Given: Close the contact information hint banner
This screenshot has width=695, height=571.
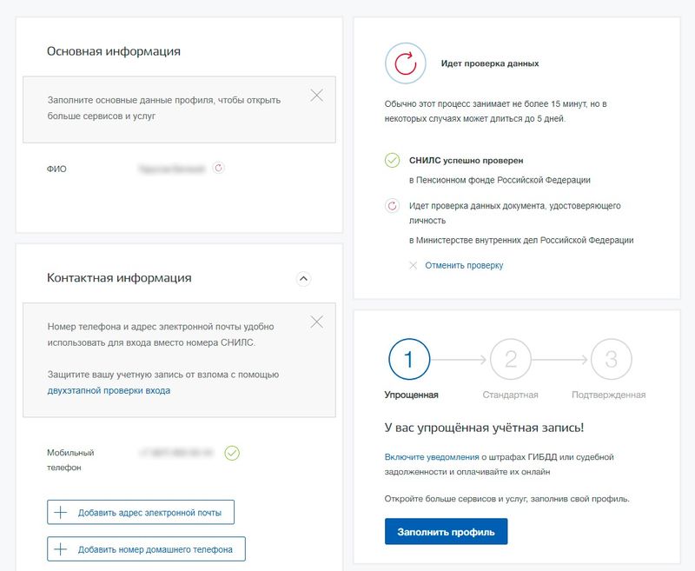Looking at the screenshot, I should coord(317,322).
